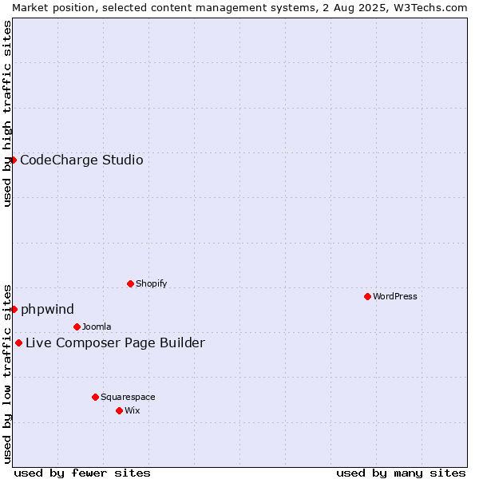The height and width of the screenshot is (479, 479).
Task: Click the chart title mentioning W3Techs.com
Action: point(239,8)
